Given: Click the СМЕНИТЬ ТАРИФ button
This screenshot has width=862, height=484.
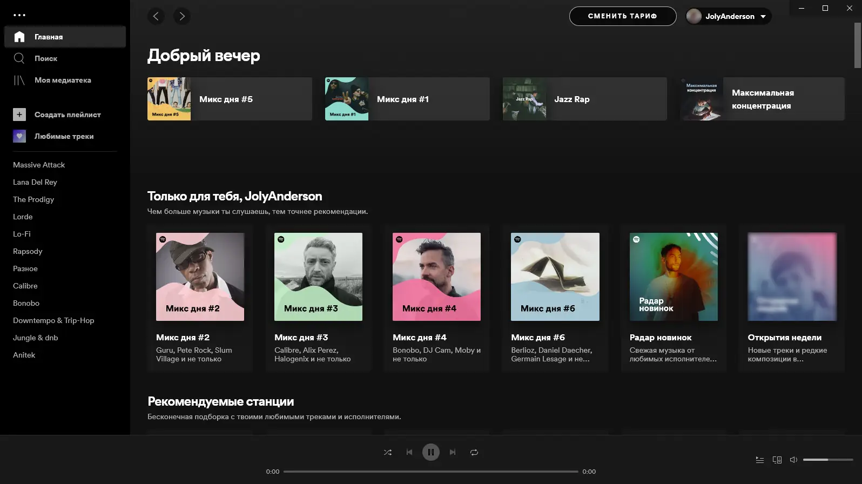Looking at the screenshot, I should [x=623, y=16].
